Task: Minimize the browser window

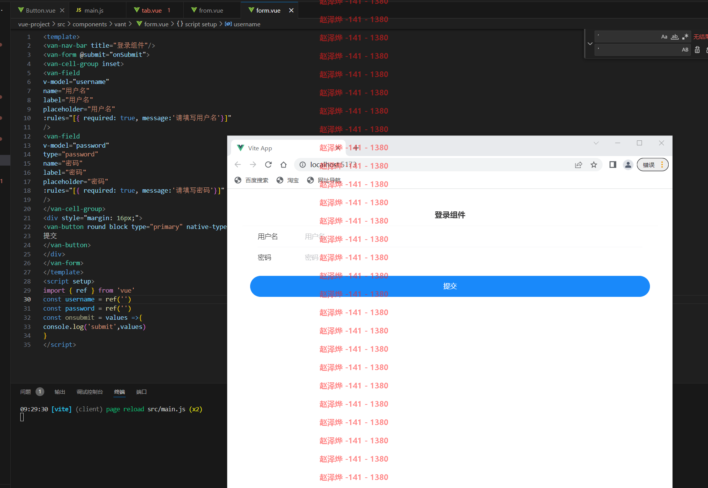Action: click(617, 143)
